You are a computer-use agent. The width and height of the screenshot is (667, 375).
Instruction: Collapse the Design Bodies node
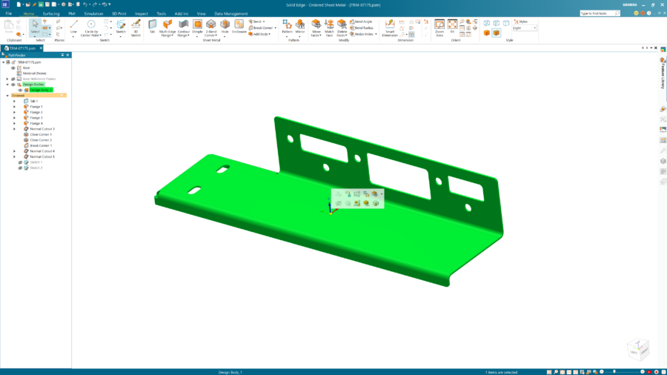7,84
